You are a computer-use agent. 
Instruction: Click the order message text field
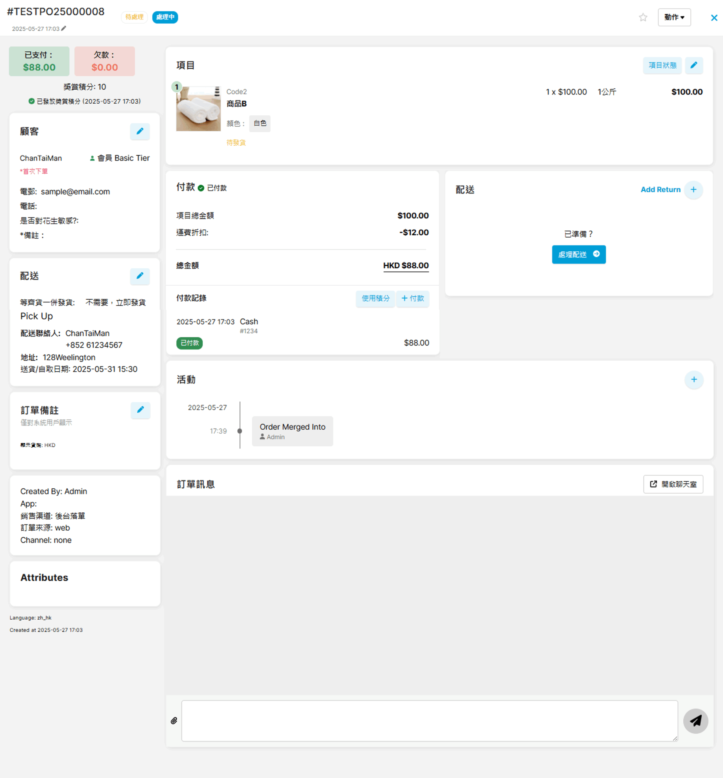click(429, 721)
